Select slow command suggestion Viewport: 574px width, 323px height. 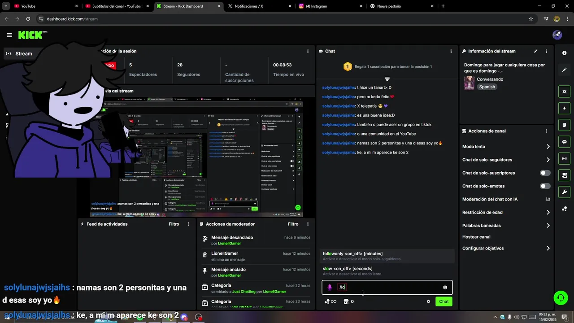tap(387, 271)
